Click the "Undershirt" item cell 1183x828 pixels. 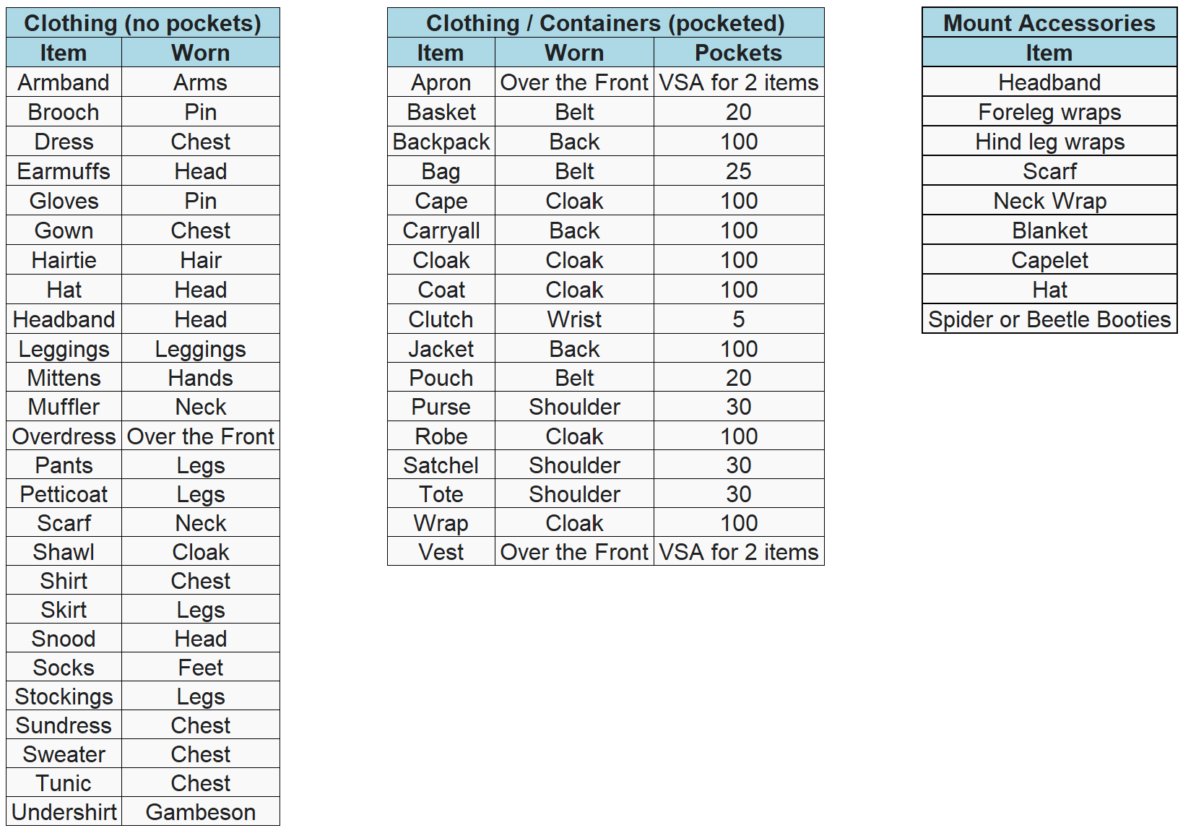pyautogui.click(x=64, y=812)
